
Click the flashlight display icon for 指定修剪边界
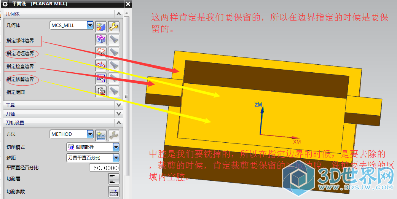click(x=114, y=78)
